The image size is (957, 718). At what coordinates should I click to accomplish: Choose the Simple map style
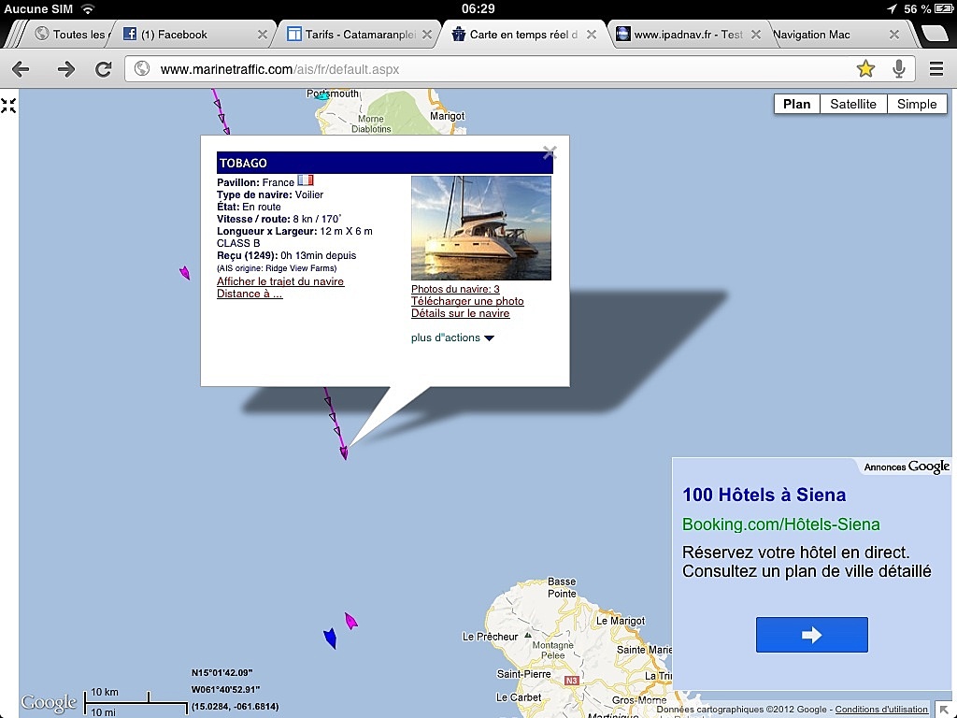[x=916, y=104]
